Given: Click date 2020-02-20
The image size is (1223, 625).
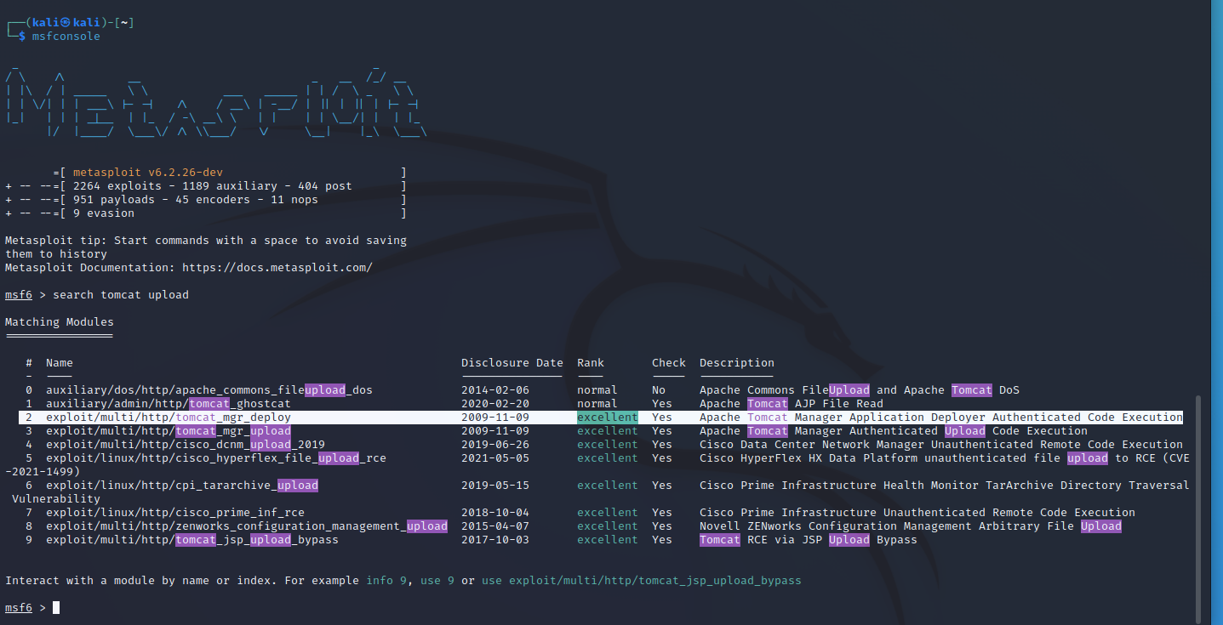Looking at the screenshot, I should point(495,404).
